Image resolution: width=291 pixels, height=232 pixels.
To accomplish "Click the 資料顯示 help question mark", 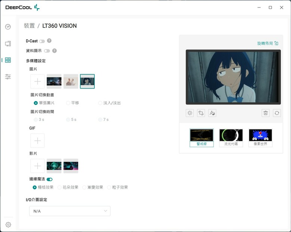I will (54, 51).
